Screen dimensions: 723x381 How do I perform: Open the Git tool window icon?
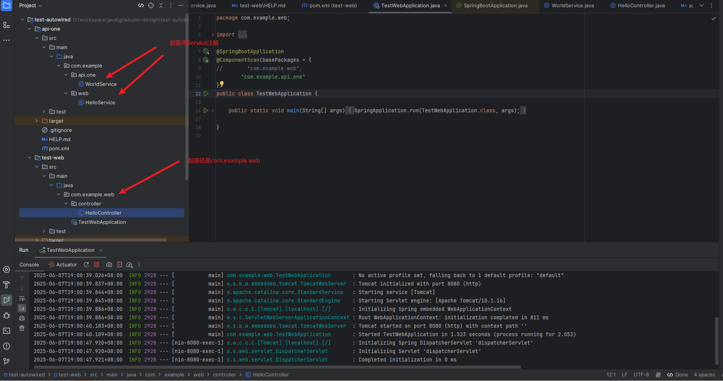pos(7,361)
